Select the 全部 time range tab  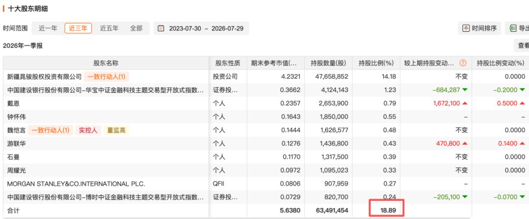coord(136,28)
